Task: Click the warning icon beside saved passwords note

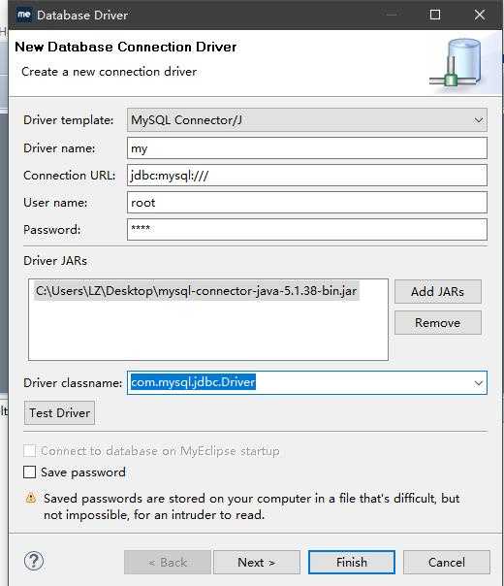Action: tap(31, 498)
